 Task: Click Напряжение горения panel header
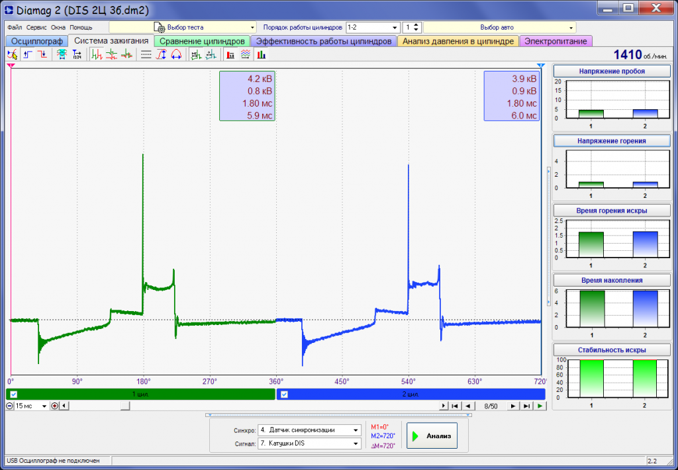(x=612, y=141)
